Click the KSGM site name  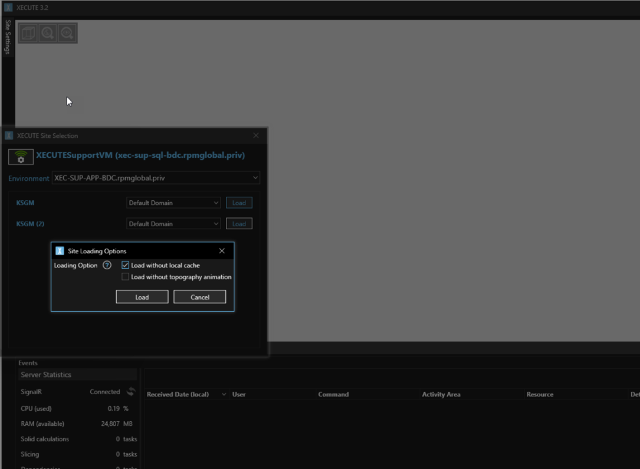pyautogui.click(x=25, y=203)
